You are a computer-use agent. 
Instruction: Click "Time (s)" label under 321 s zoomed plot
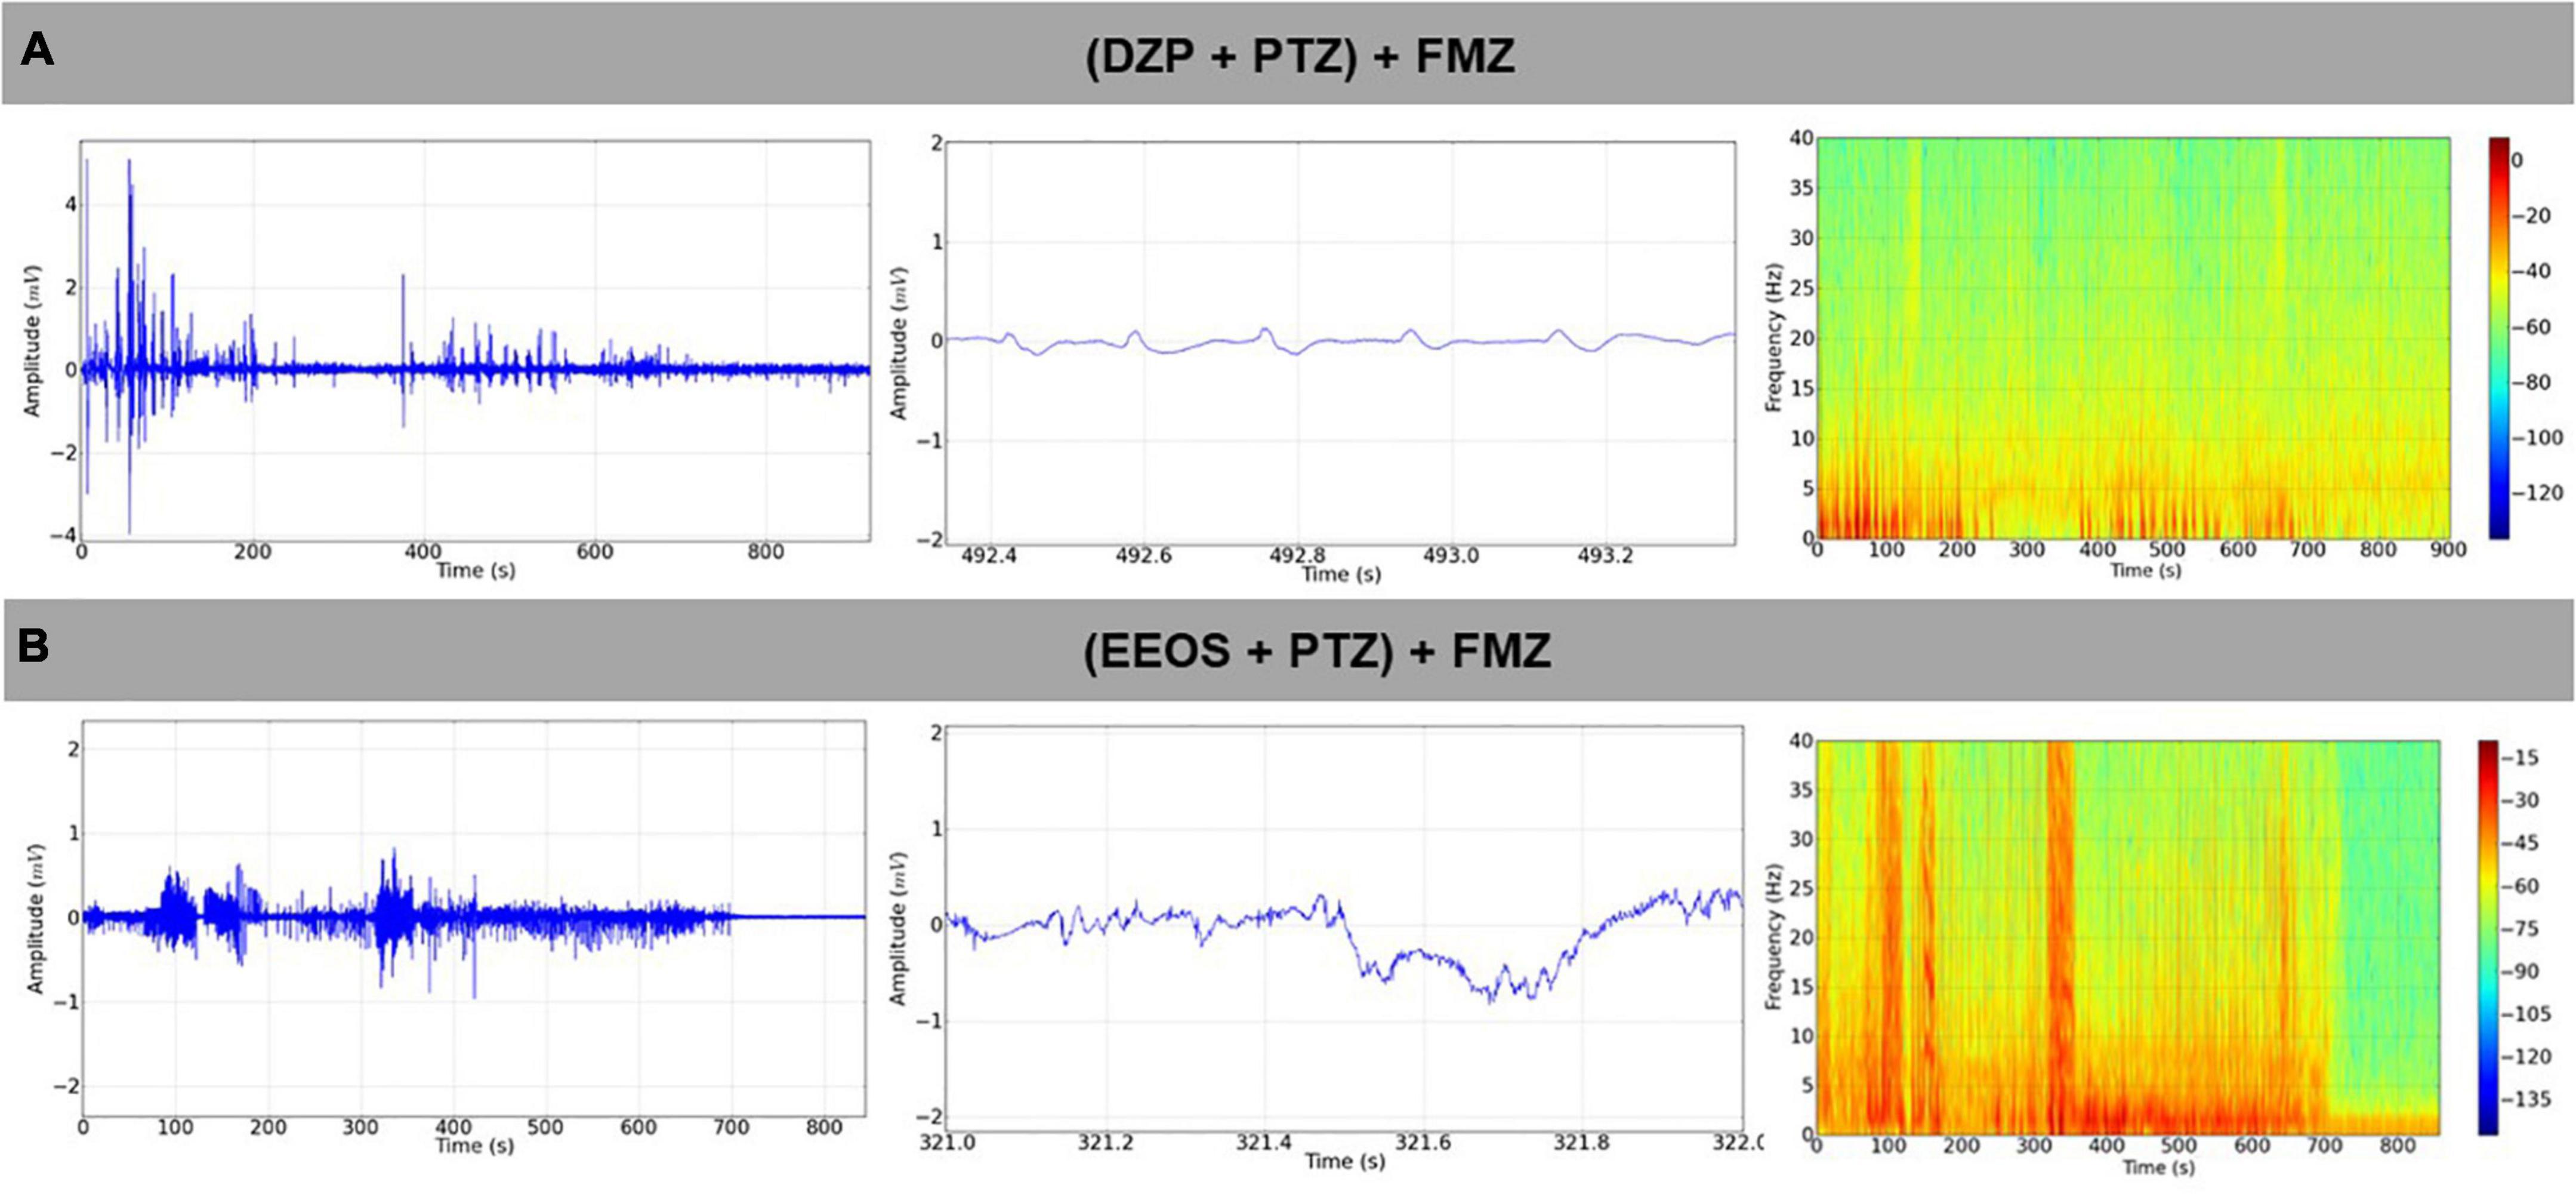click(1345, 1161)
